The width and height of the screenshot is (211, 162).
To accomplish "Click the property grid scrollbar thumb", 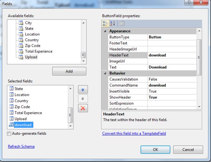I will coord(199,57).
